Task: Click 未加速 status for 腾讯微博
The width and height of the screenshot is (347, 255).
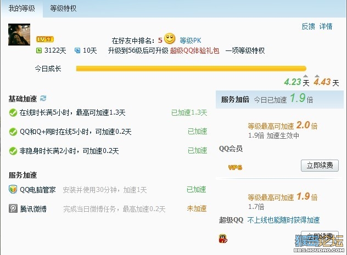Action: click(x=197, y=208)
